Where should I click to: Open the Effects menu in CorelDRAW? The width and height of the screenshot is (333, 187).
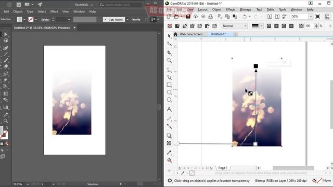click(230, 9)
